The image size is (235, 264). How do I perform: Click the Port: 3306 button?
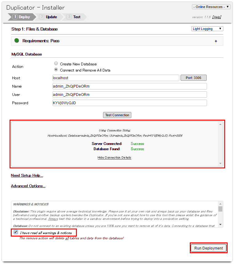coord(193,78)
